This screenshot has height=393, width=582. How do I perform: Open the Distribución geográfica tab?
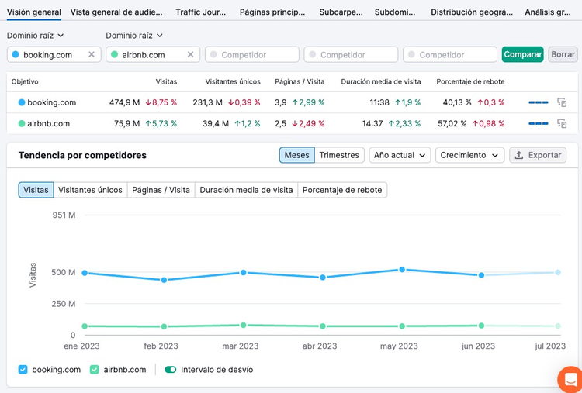point(472,12)
